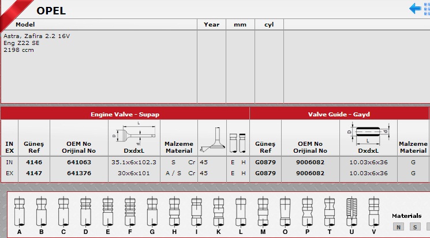Click the Engine Valve - Supap header
Viewport: 430px width, 238px height.
pyautogui.click(x=125, y=114)
